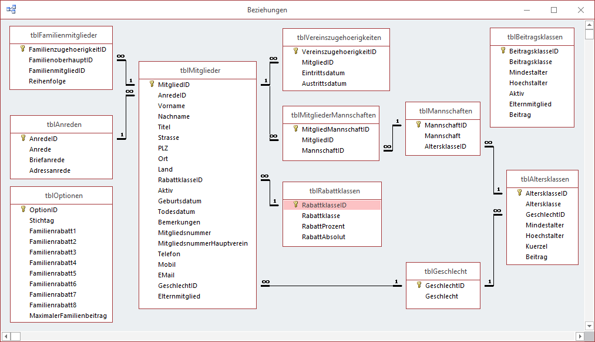The image size is (595, 342).
Task: Select GeschlechtID field in tblAltersklassen
Action: click(545, 215)
